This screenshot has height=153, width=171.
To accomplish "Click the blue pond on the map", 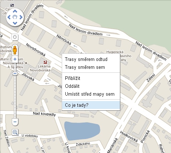I will pos(82,131).
